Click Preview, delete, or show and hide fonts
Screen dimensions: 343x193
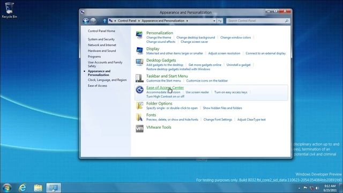pyautogui.click(x=172, y=120)
